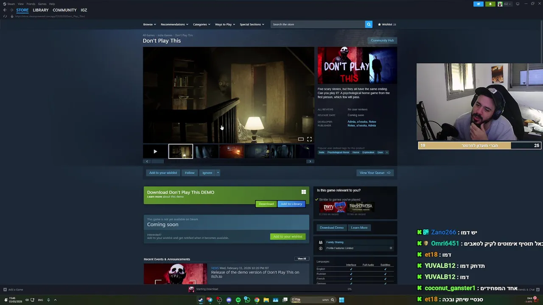Open the developer Admia link
Screen dimensions: 543x305
click(x=351, y=122)
